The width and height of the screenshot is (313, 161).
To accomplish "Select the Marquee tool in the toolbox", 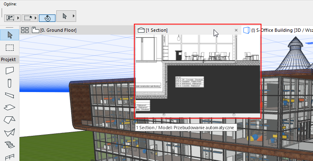I will pos(10,48).
